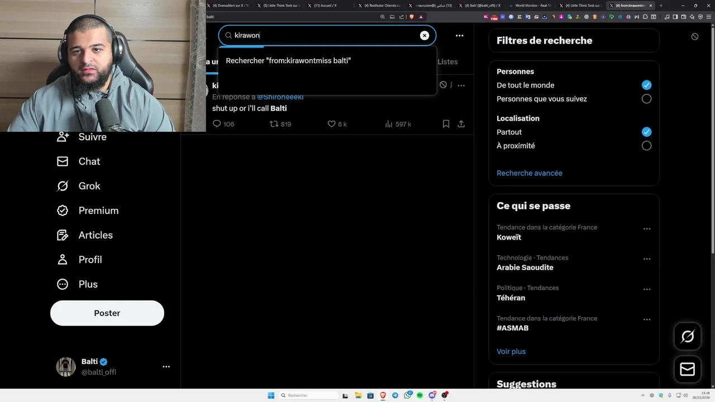Open File Explorer from the taskbar
This screenshot has height=402, width=715.
pyautogui.click(x=358, y=395)
